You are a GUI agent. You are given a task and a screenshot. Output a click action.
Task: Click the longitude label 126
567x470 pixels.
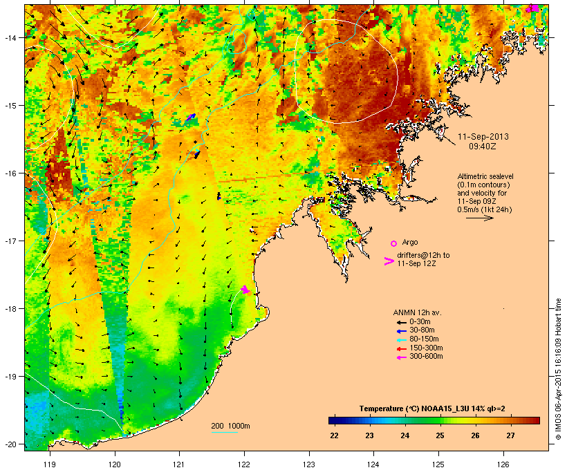(x=503, y=464)
